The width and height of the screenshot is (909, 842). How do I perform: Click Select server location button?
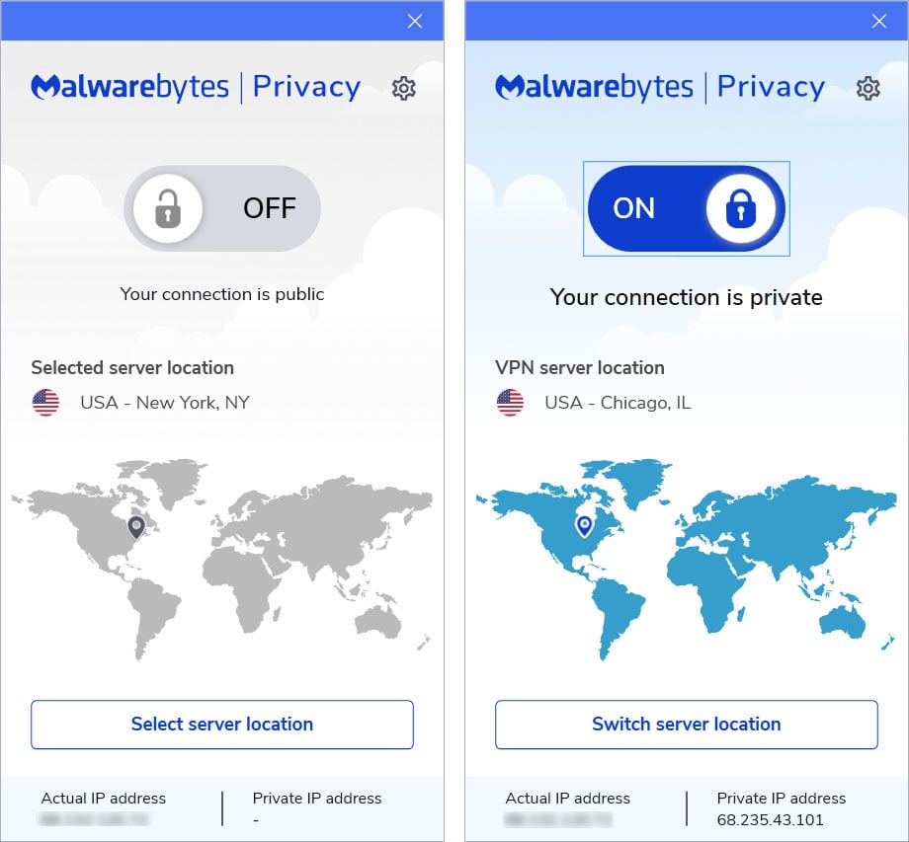pos(222,725)
